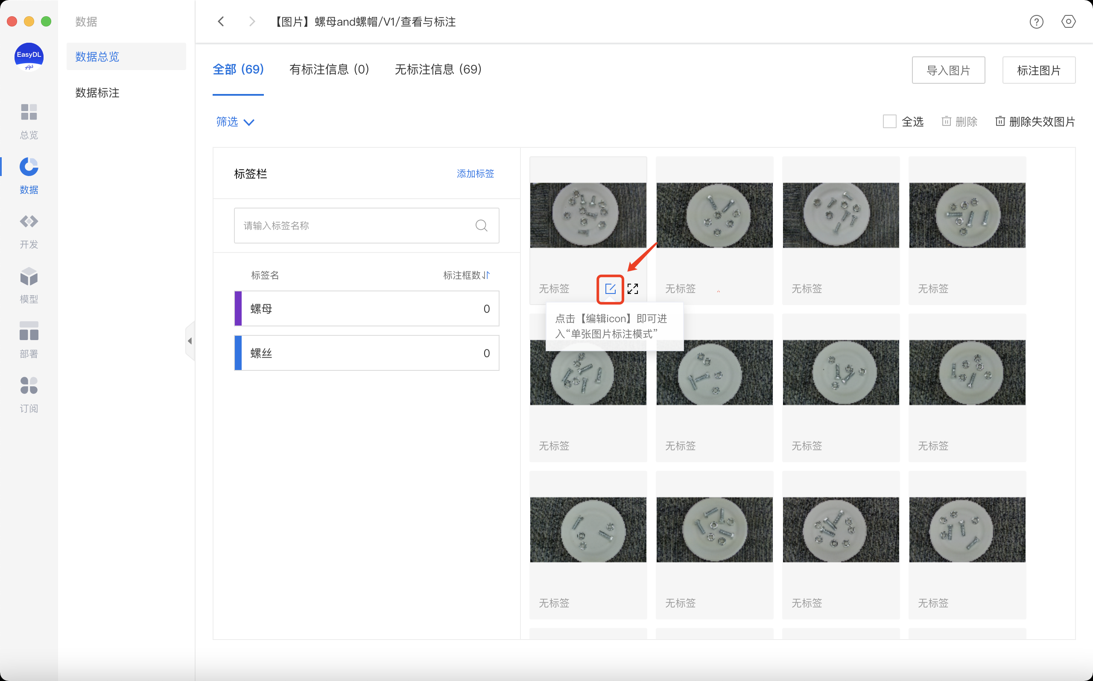Click the 标签栏 panel title

pyautogui.click(x=250, y=173)
